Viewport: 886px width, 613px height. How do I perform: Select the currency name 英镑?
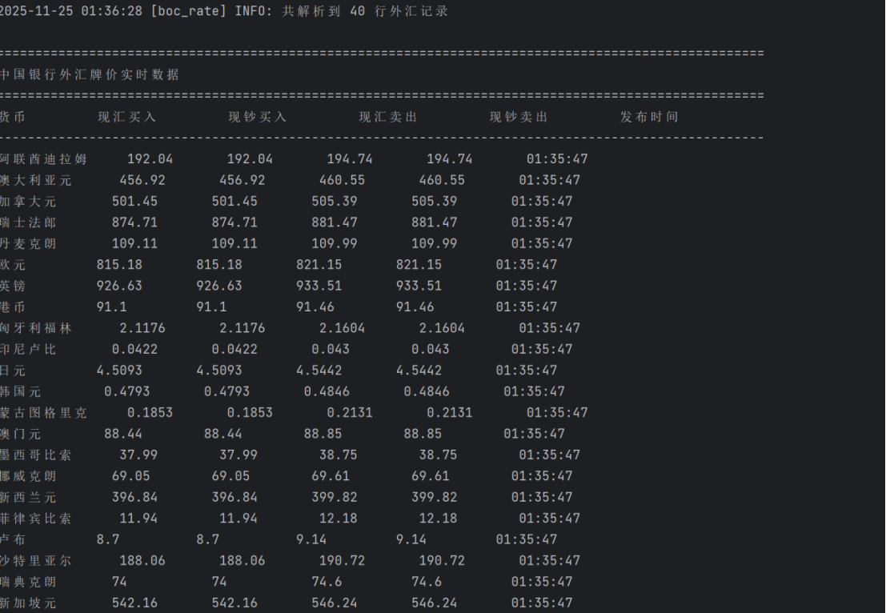13,286
